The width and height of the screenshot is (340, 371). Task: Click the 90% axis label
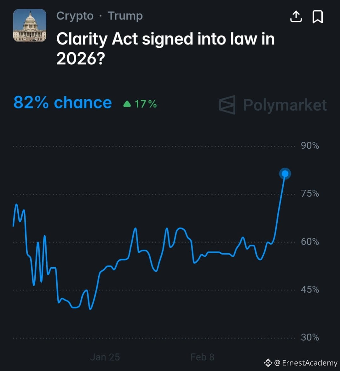click(x=310, y=146)
